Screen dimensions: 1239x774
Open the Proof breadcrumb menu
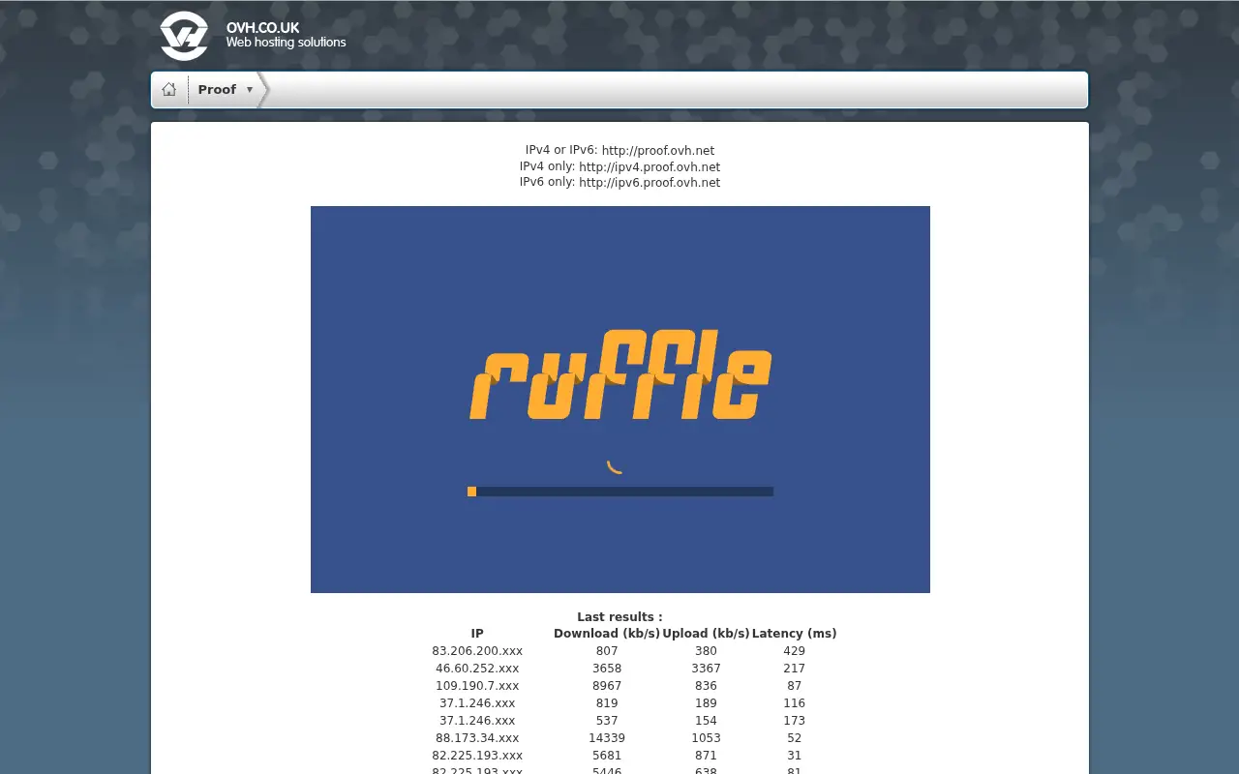(x=217, y=89)
